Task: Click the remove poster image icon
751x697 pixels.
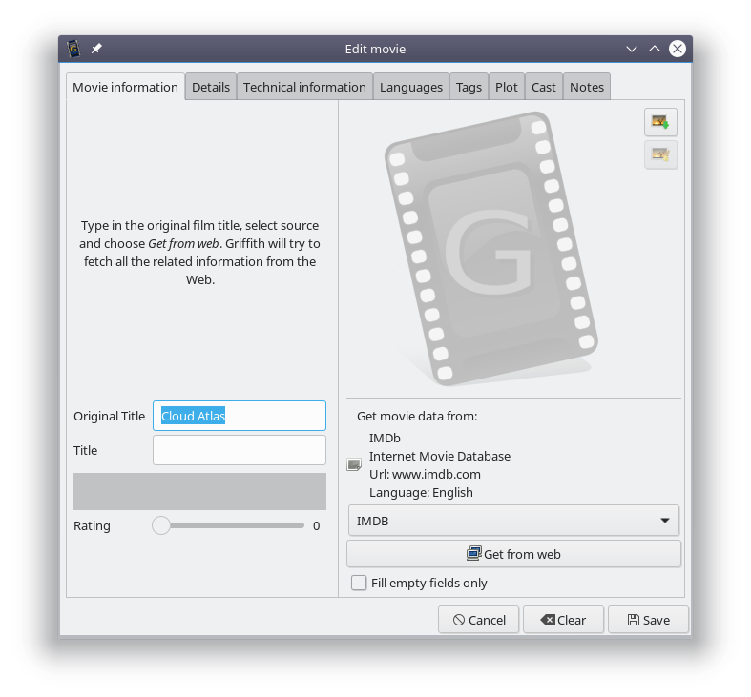Action: click(x=660, y=154)
